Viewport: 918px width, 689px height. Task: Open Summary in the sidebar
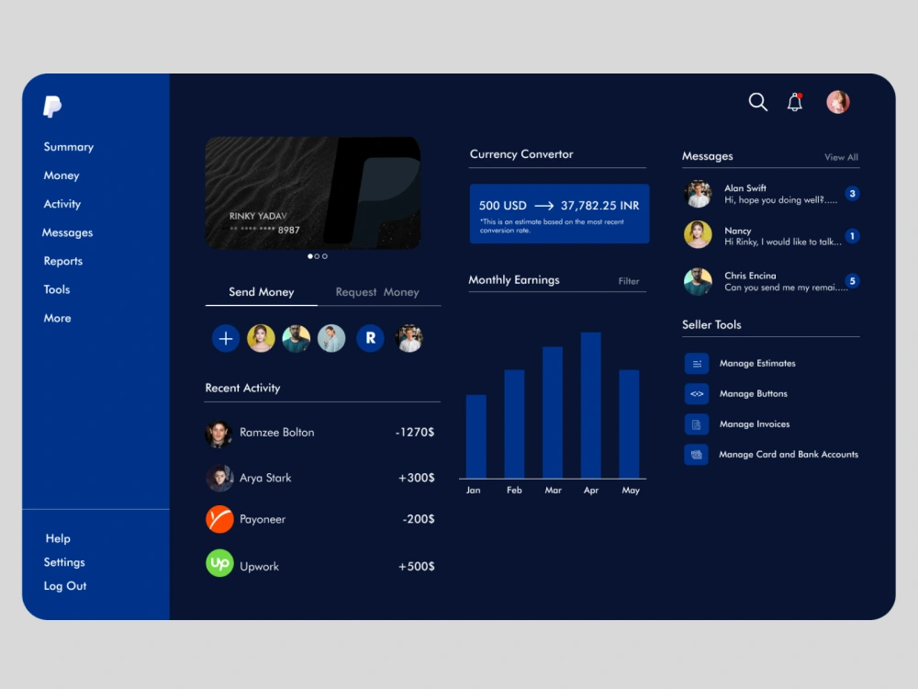pos(69,147)
